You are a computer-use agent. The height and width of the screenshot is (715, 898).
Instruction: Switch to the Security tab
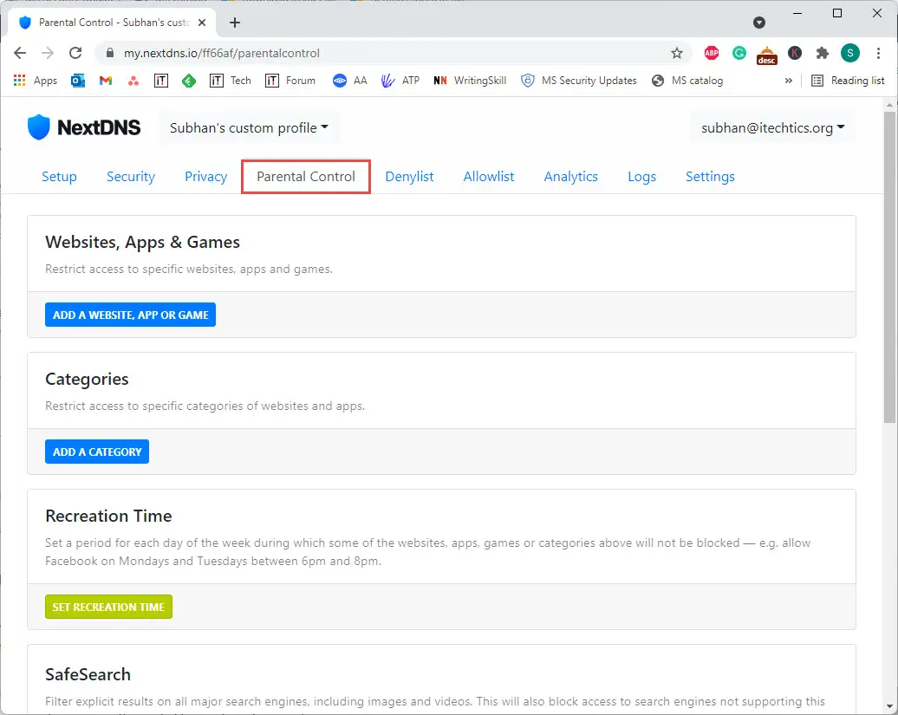click(131, 177)
